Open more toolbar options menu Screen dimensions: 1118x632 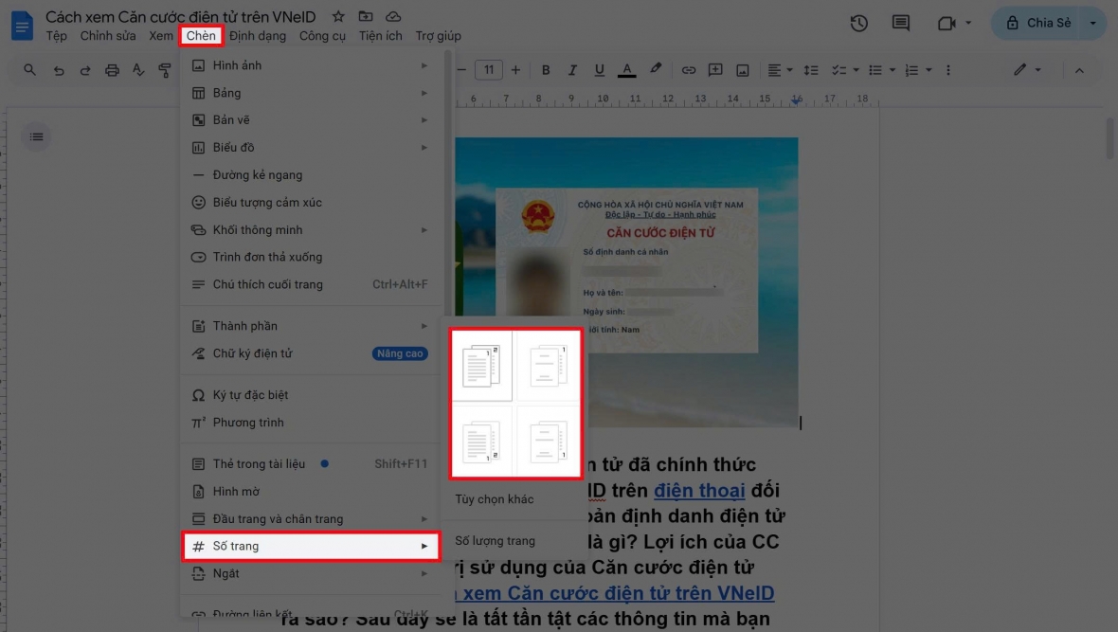point(948,70)
